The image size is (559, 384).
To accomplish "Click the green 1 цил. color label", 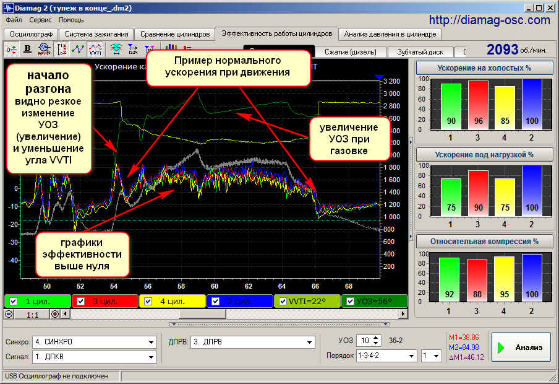I will [x=38, y=302].
